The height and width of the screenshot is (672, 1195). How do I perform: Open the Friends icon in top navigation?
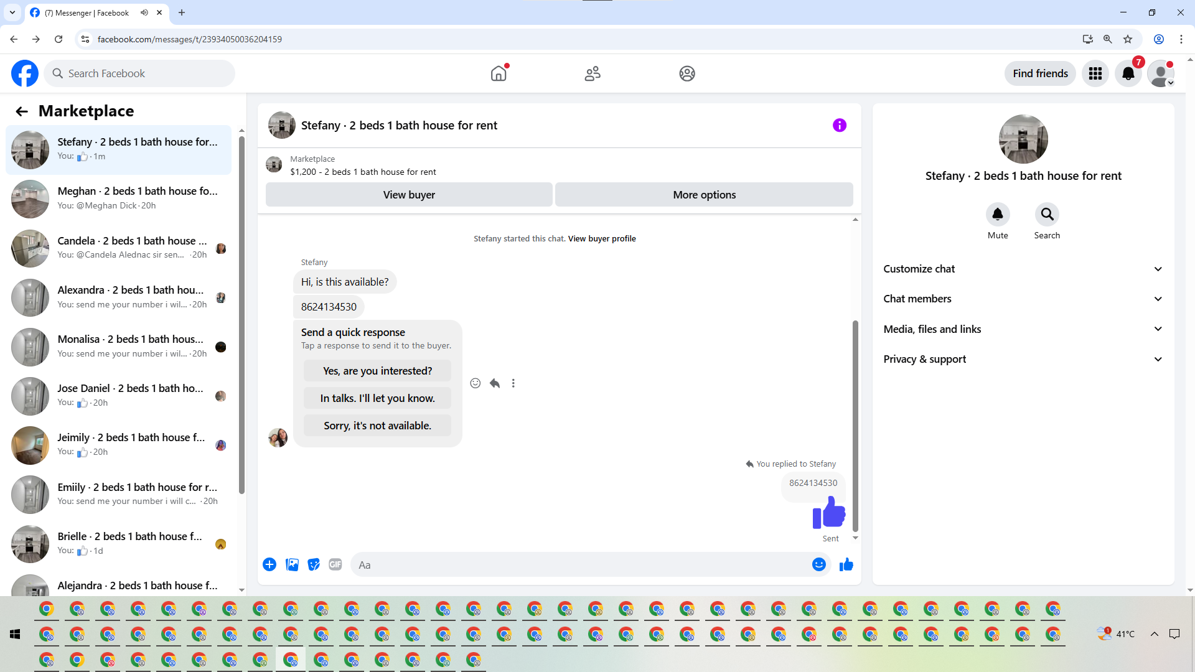(593, 73)
